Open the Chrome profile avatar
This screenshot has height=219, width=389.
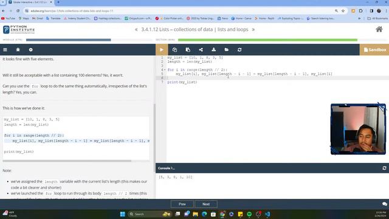tap(379, 11)
